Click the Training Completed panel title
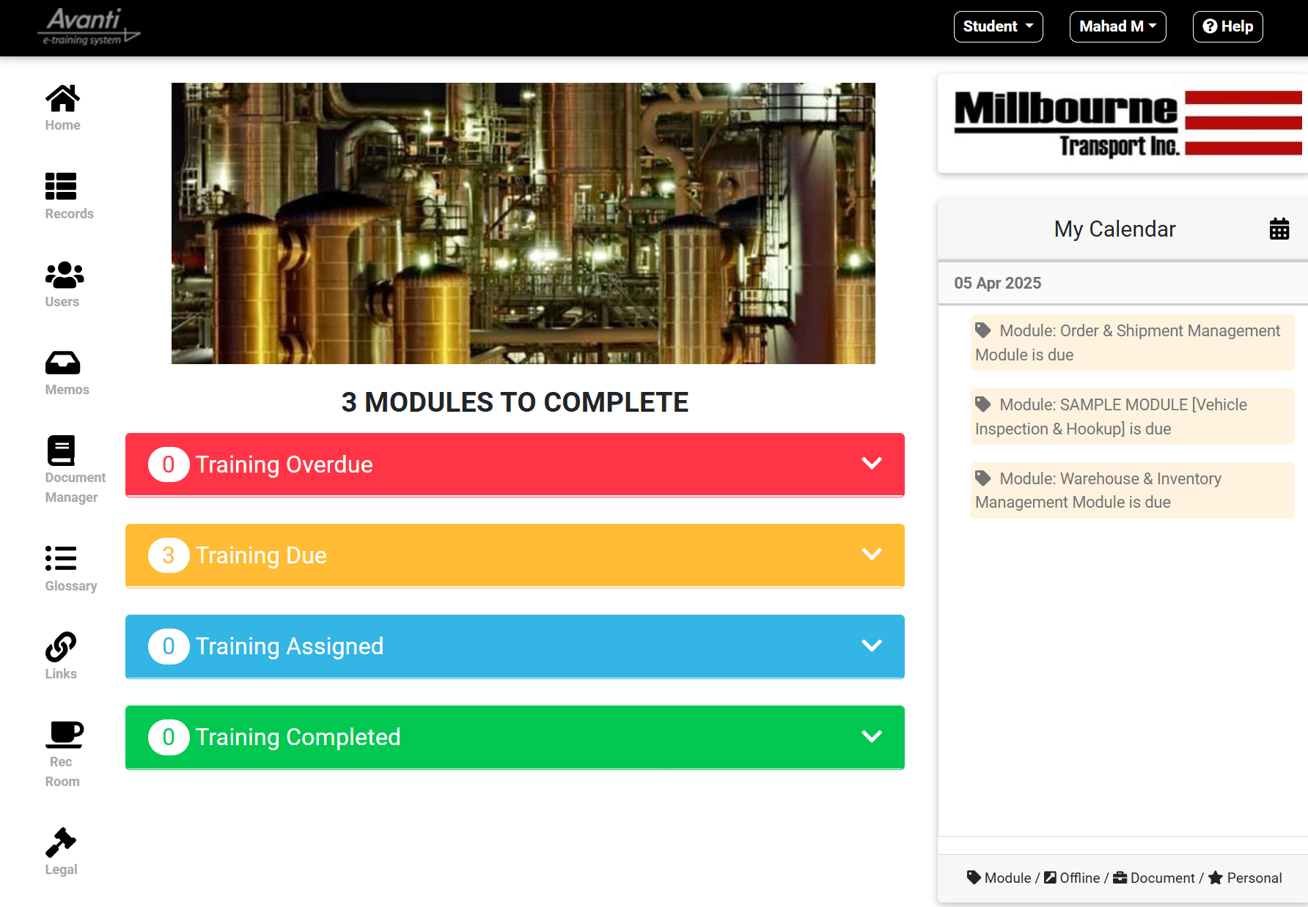This screenshot has height=907, width=1308. (298, 737)
